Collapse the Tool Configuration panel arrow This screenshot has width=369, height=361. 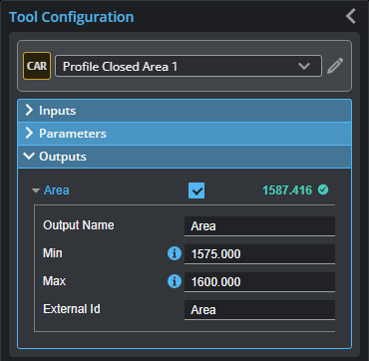(351, 16)
